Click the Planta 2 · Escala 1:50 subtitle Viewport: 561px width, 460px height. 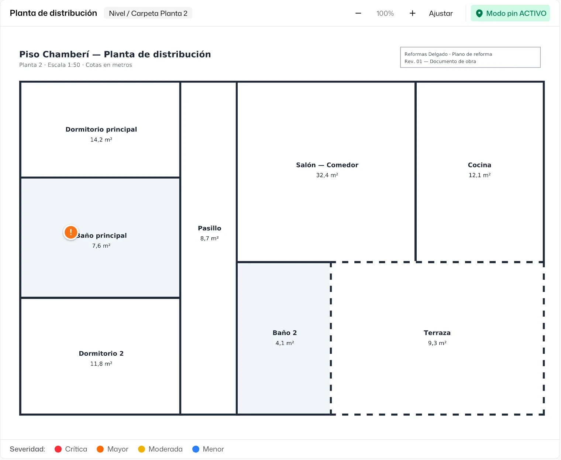(76, 65)
